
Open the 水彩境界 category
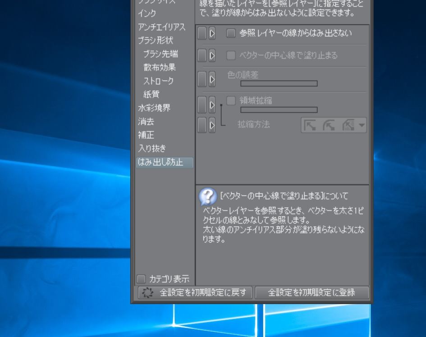[x=154, y=108]
